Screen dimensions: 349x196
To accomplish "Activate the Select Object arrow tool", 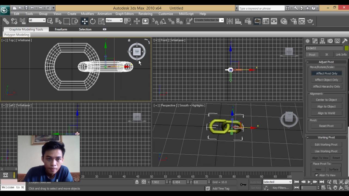I will (50, 21).
